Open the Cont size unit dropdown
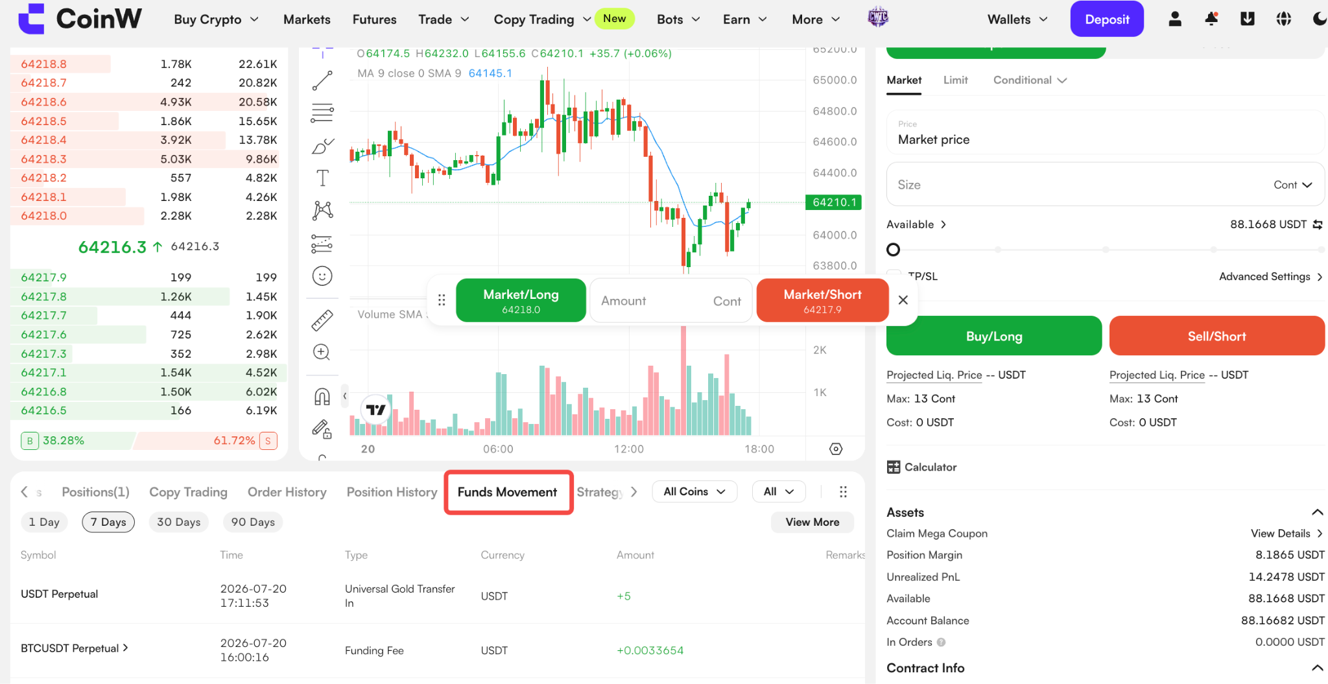Viewport: 1328px width, 684px height. click(x=1293, y=185)
